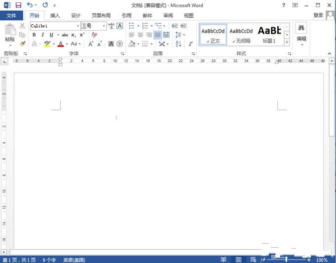Click the 登录 sign-in link

[318, 15]
